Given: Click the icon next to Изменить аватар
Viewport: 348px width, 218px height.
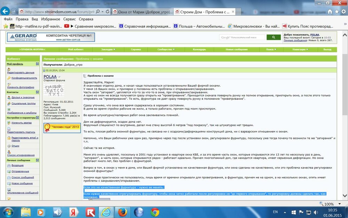Looking at the screenshot, I should 9,123.
